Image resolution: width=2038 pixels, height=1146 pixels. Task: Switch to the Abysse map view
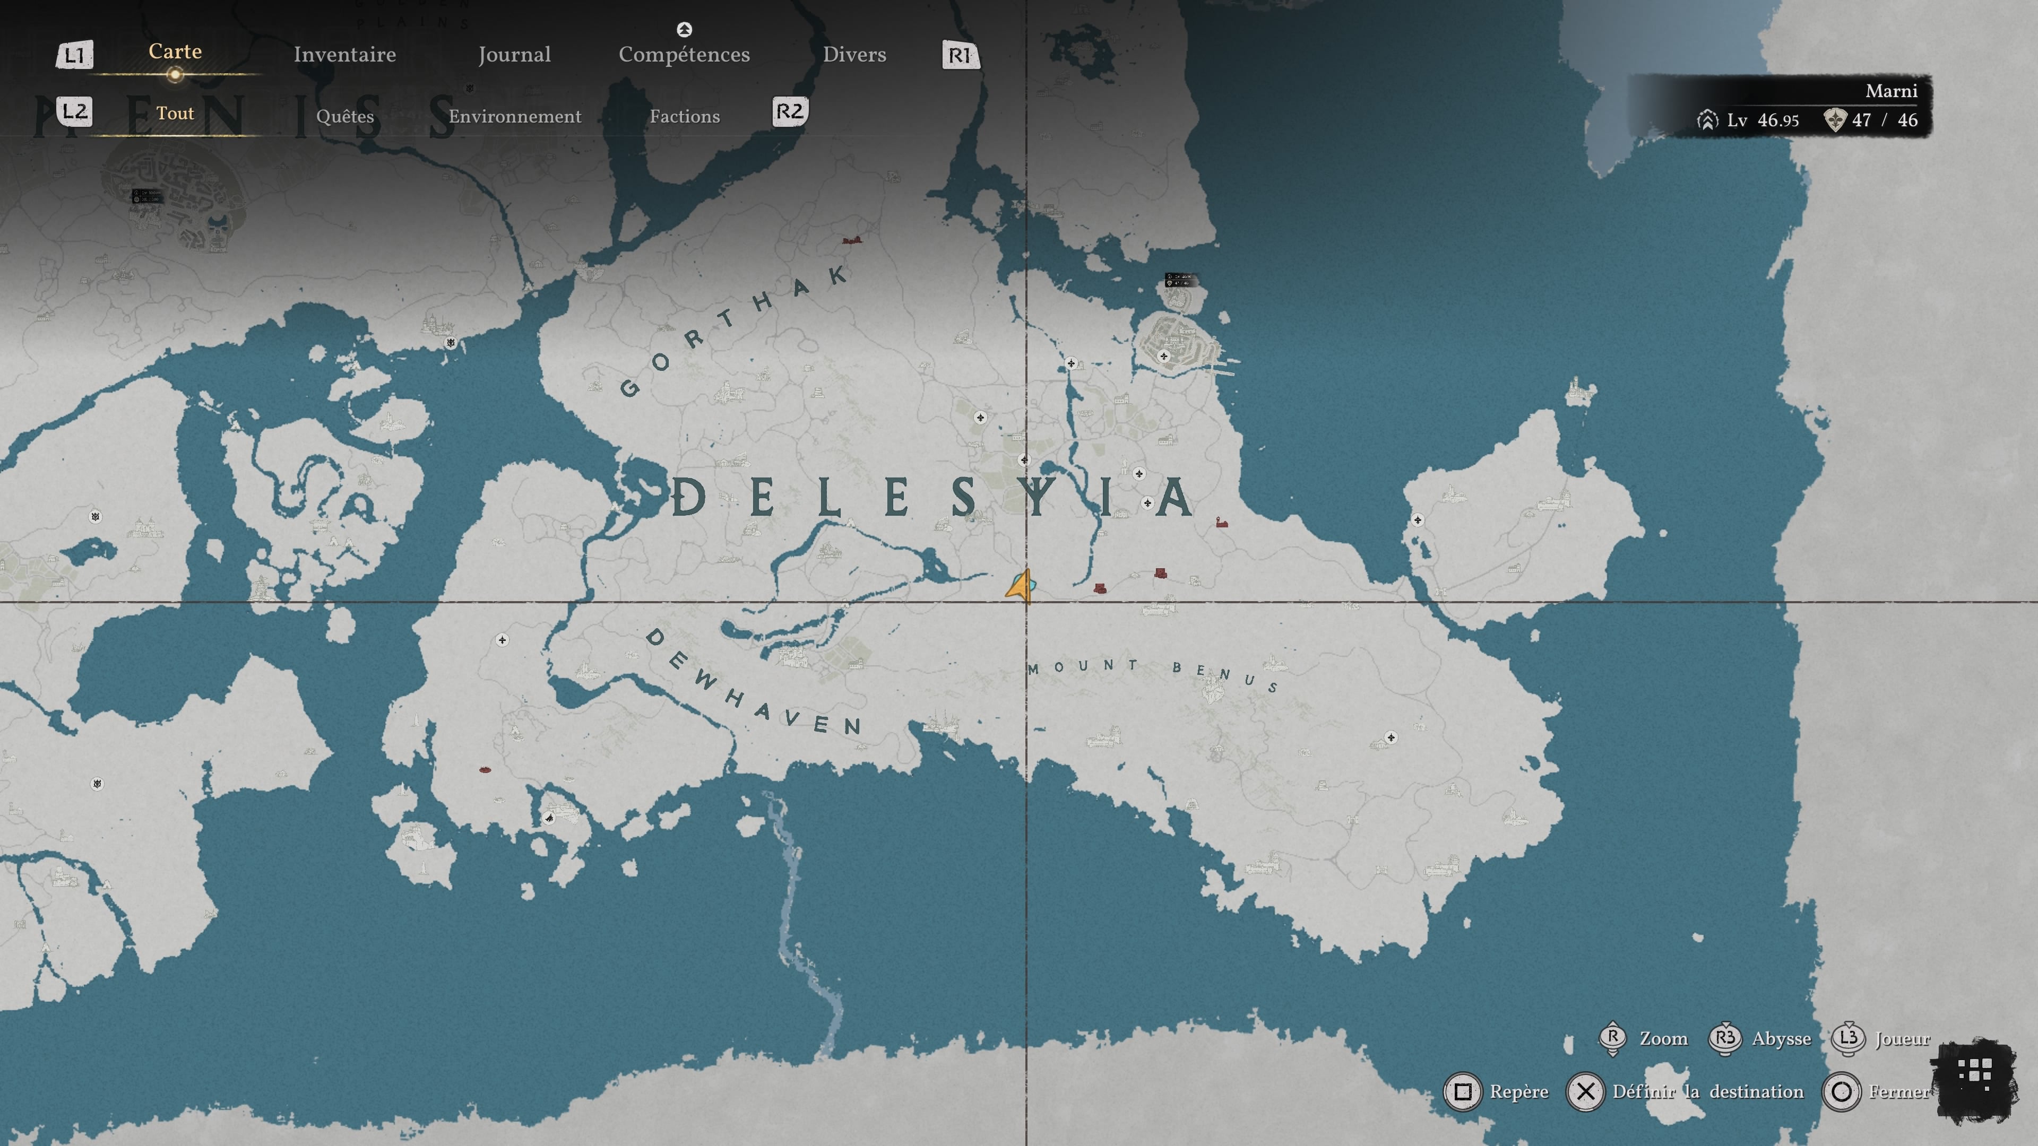point(1782,1039)
